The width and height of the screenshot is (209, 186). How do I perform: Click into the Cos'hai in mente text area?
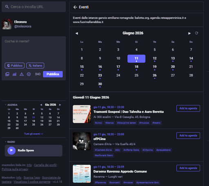(x=34, y=49)
